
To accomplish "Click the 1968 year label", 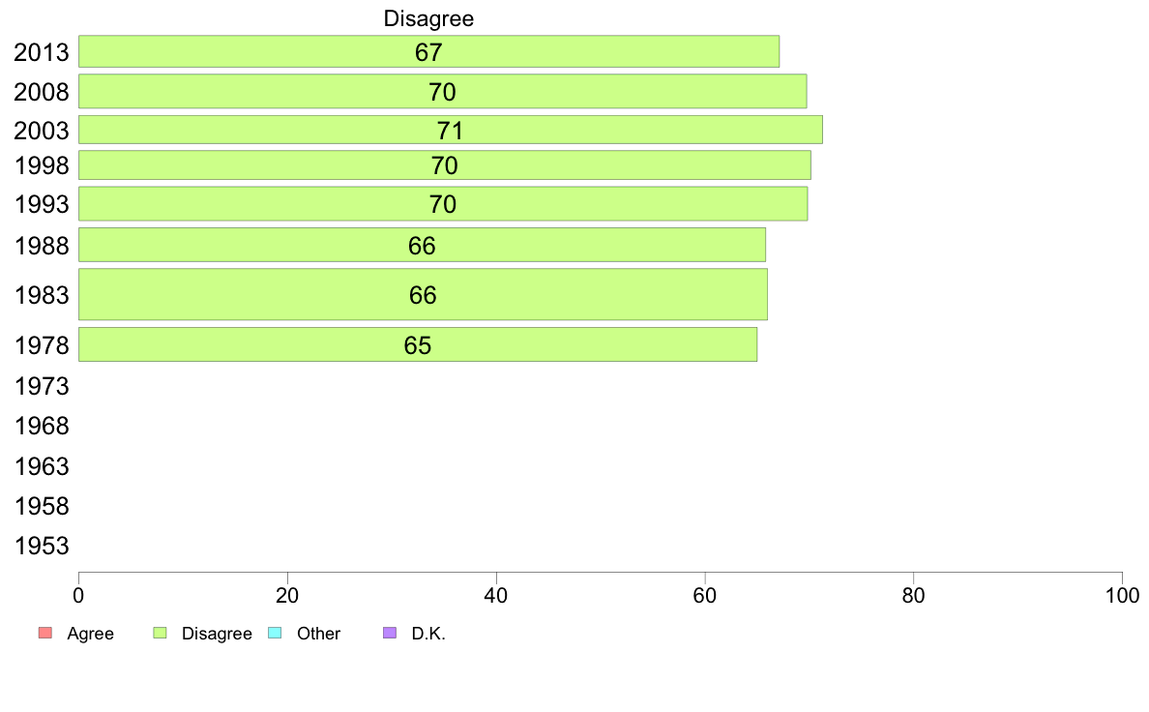I will [x=42, y=426].
